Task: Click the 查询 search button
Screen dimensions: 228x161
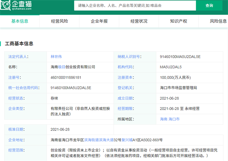Action: pos(209,6)
